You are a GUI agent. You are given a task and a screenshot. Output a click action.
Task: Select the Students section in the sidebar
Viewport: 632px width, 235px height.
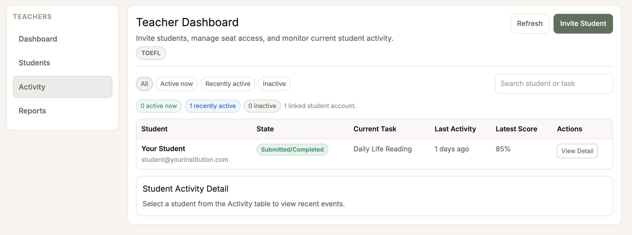click(34, 63)
